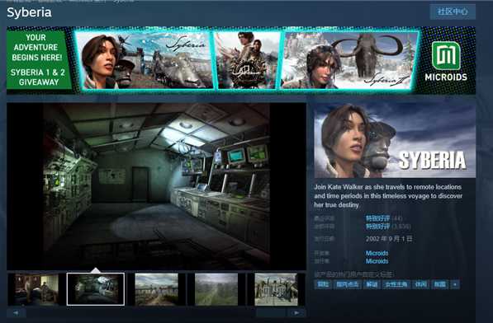Select the 女性主角 female protagonist tag
This screenshot has width=493, height=323.
point(396,284)
